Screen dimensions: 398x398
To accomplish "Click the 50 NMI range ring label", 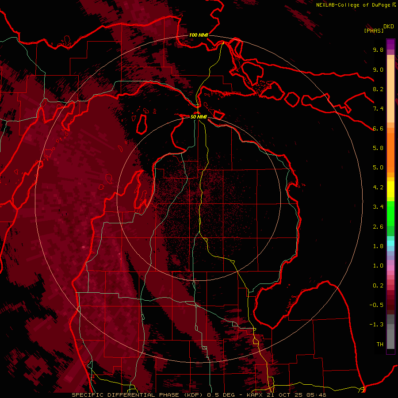I will [x=199, y=117].
